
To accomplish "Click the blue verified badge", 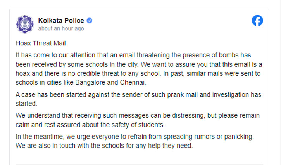I will point(89,21).
